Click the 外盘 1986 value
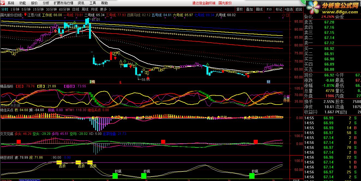The width and height of the screenshot is (361, 181). [329, 96]
